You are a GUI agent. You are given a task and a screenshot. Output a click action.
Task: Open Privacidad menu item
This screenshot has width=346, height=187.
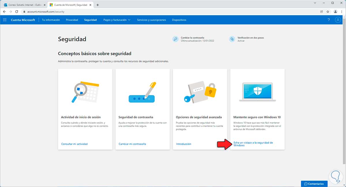(72, 20)
